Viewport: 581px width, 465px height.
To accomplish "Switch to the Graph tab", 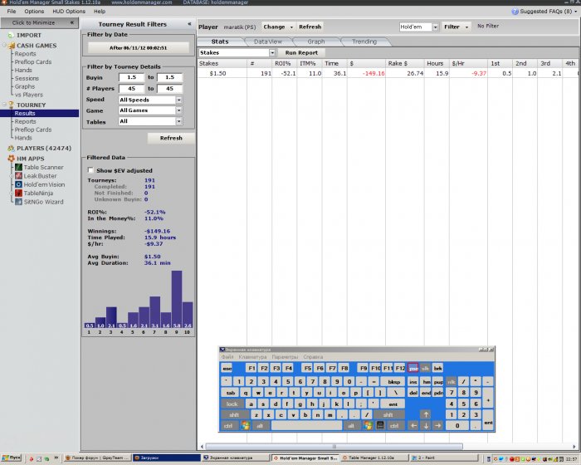I will click(x=316, y=42).
